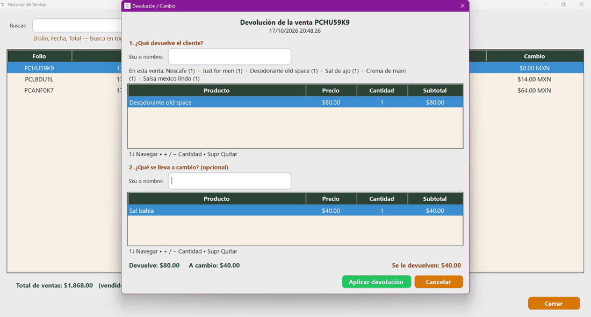Click Cerrar in Historial de Ventas window
Screen dimensions: 591x317
pos(554,304)
